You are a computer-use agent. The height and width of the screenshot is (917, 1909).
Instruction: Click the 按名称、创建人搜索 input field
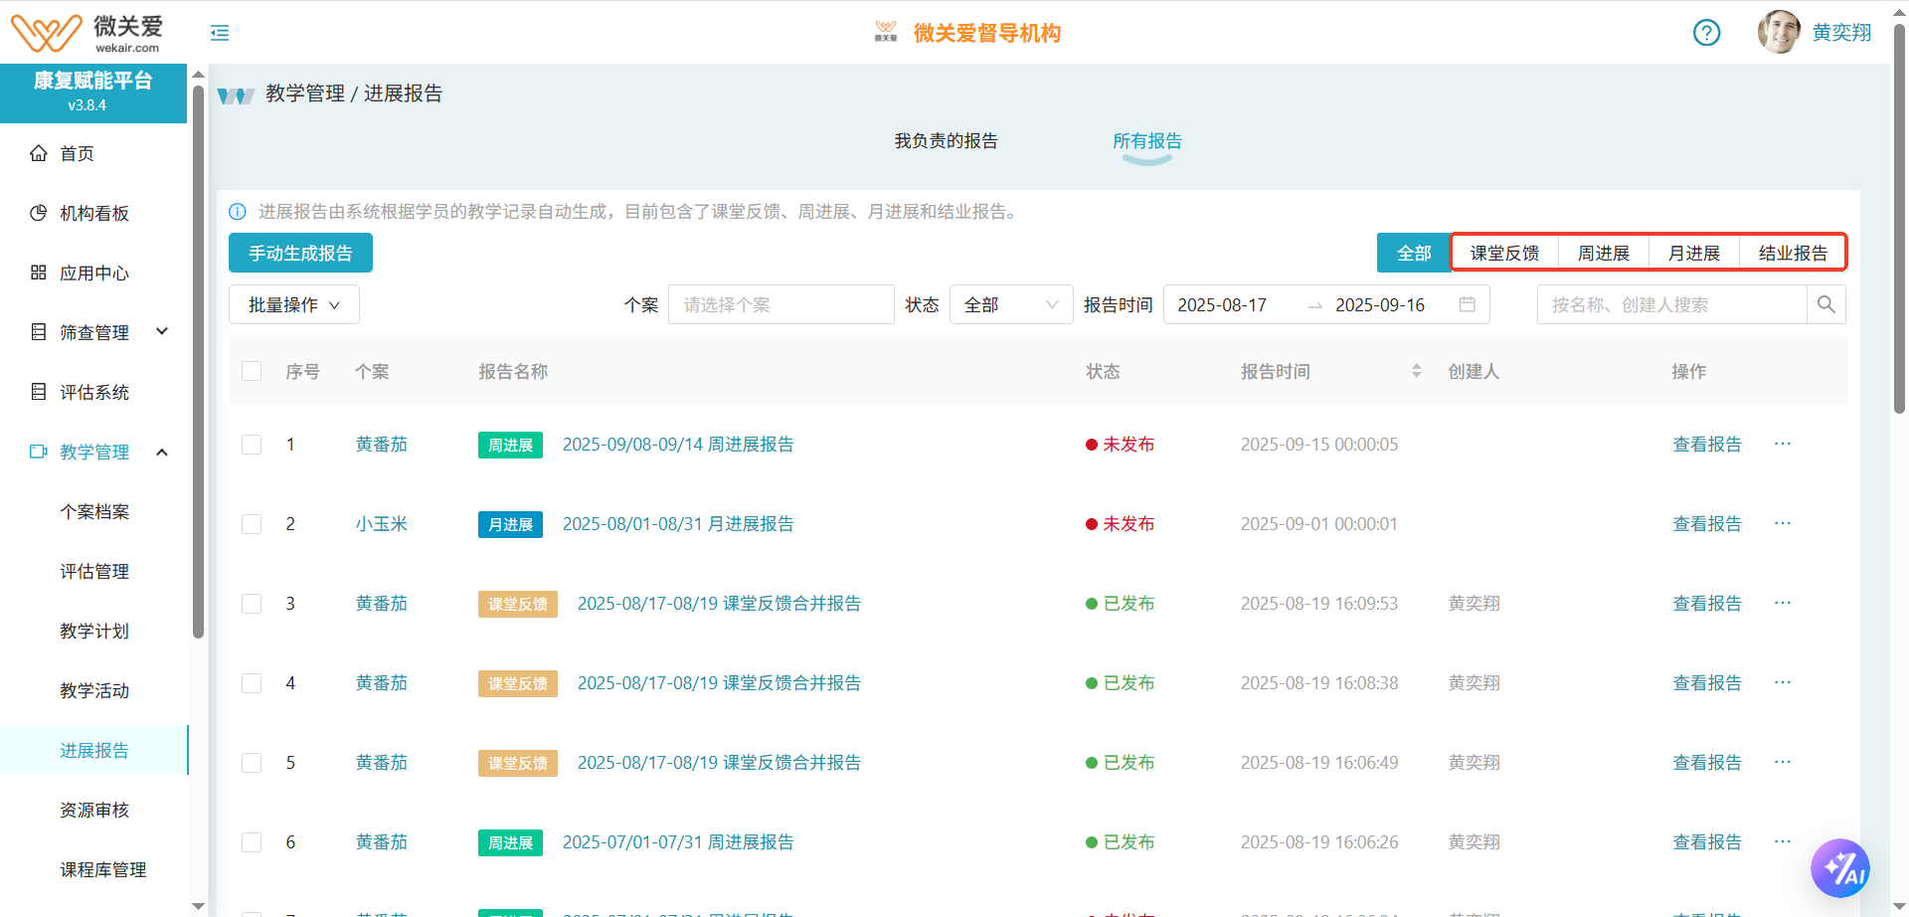tap(1670, 304)
